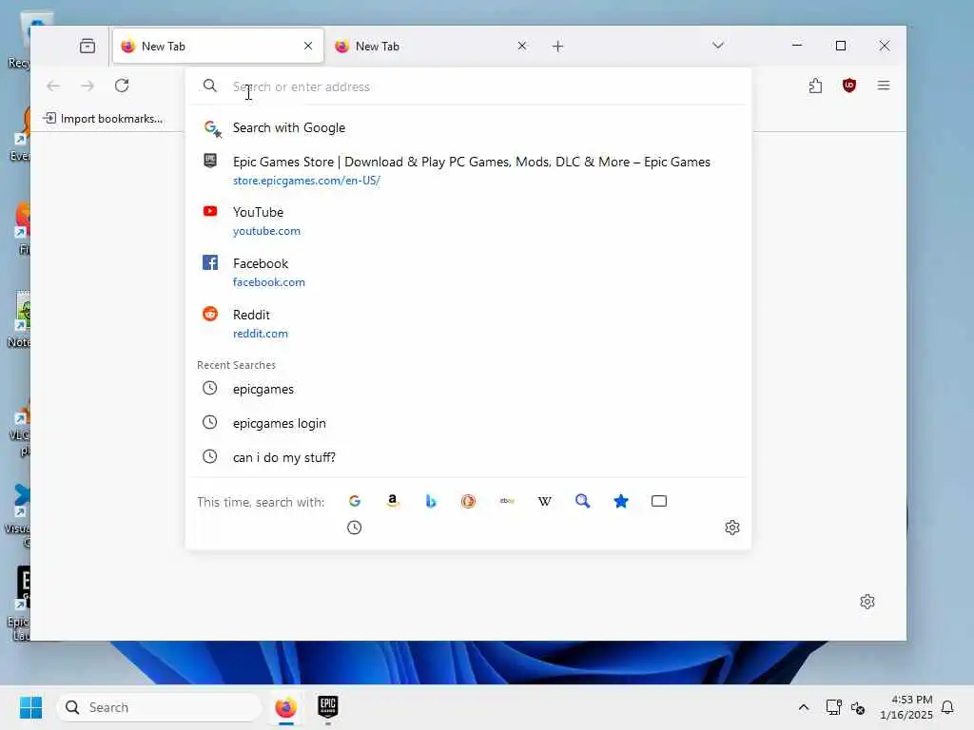The width and height of the screenshot is (974, 730).
Task: Open uBlock Origin shield icon
Action: (849, 86)
